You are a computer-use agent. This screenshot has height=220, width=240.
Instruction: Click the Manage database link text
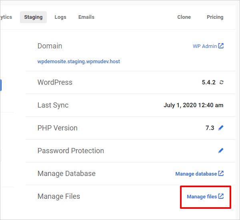click(x=196, y=174)
